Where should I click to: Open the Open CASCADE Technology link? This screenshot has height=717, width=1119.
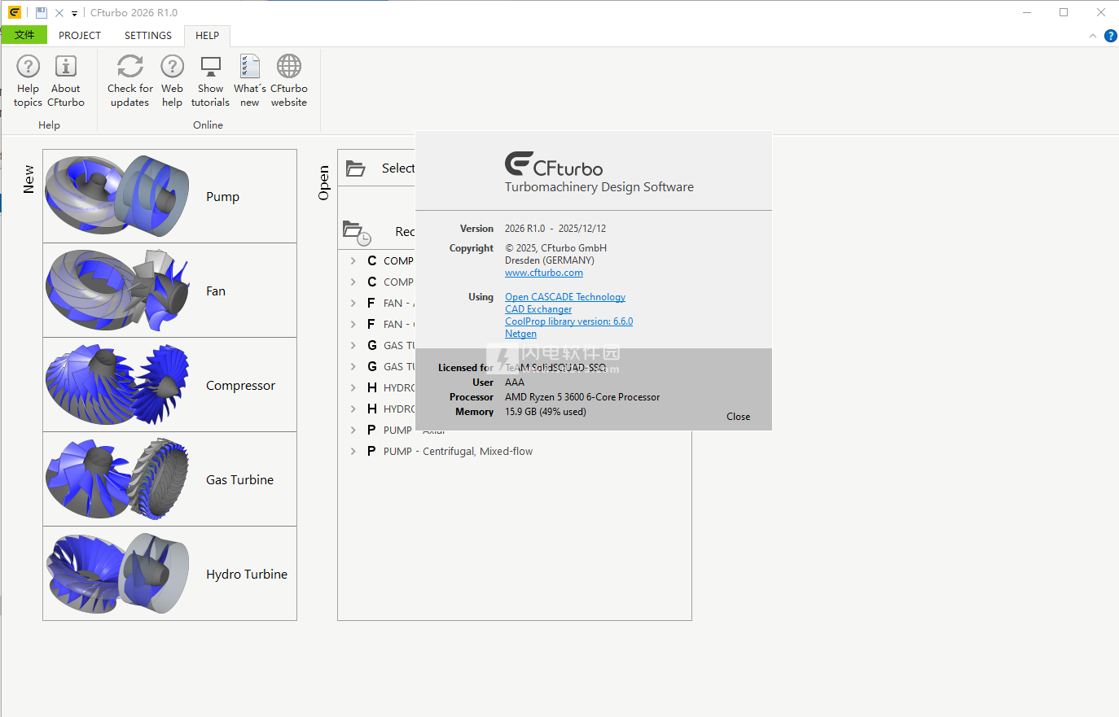coord(564,297)
